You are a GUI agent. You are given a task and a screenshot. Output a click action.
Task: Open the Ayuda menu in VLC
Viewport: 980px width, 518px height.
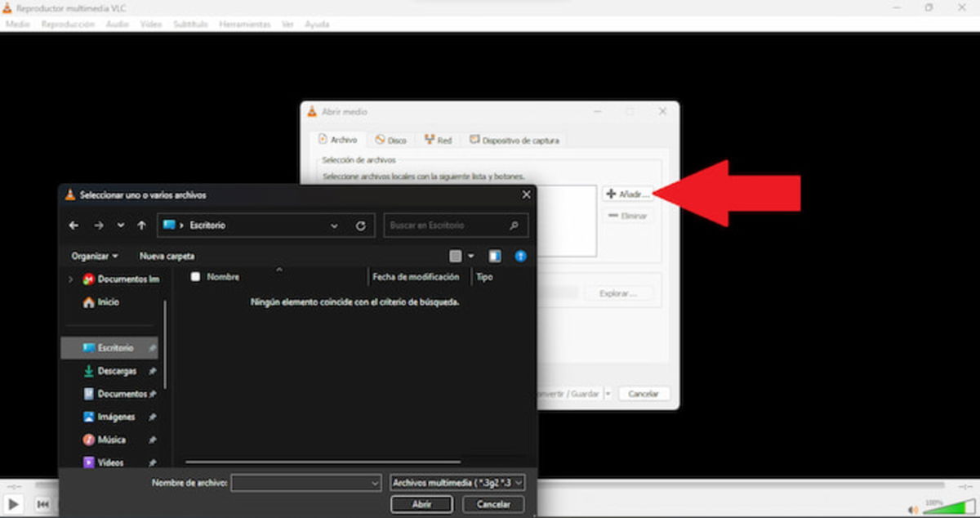(317, 25)
